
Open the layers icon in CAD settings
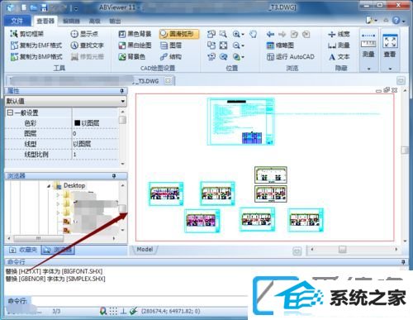[164, 45]
